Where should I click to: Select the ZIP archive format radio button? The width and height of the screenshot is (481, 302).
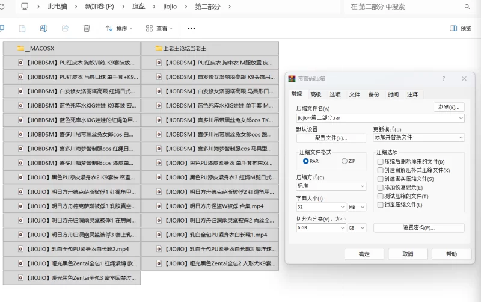[x=345, y=161]
